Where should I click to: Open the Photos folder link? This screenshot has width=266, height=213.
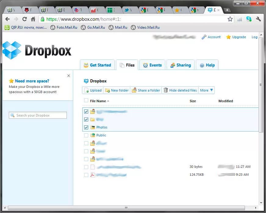pos(102,127)
